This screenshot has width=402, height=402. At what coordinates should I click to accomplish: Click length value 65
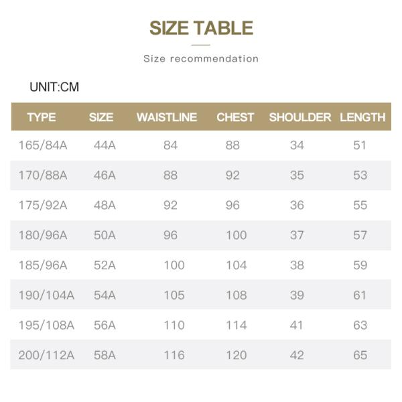coord(360,355)
